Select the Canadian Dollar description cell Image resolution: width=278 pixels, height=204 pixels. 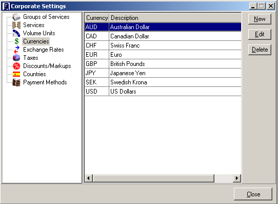click(x=175, y=36)
